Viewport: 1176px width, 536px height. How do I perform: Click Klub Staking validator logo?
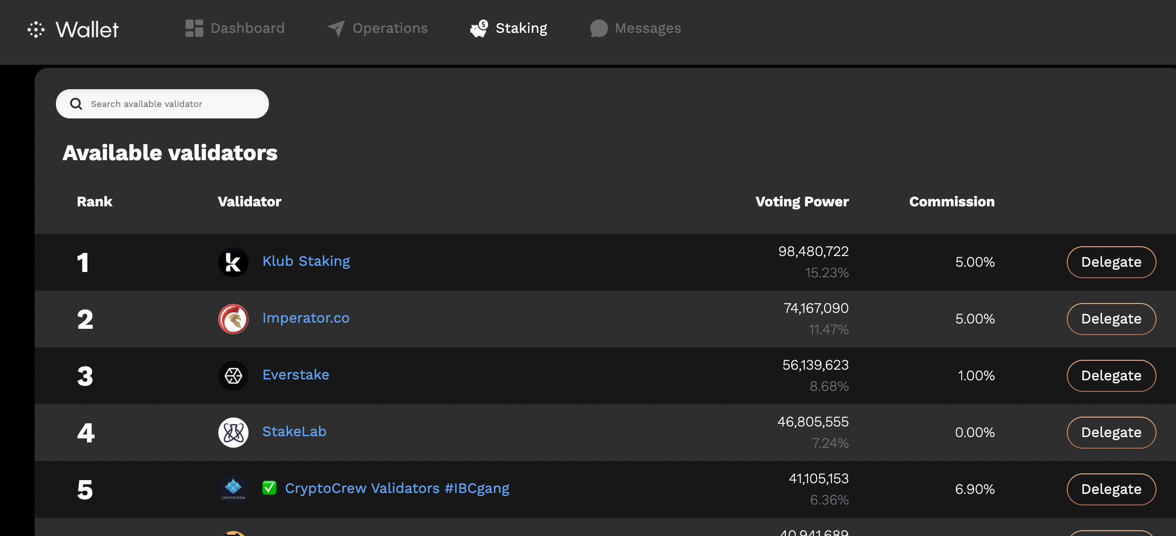[x=233, y=262]
